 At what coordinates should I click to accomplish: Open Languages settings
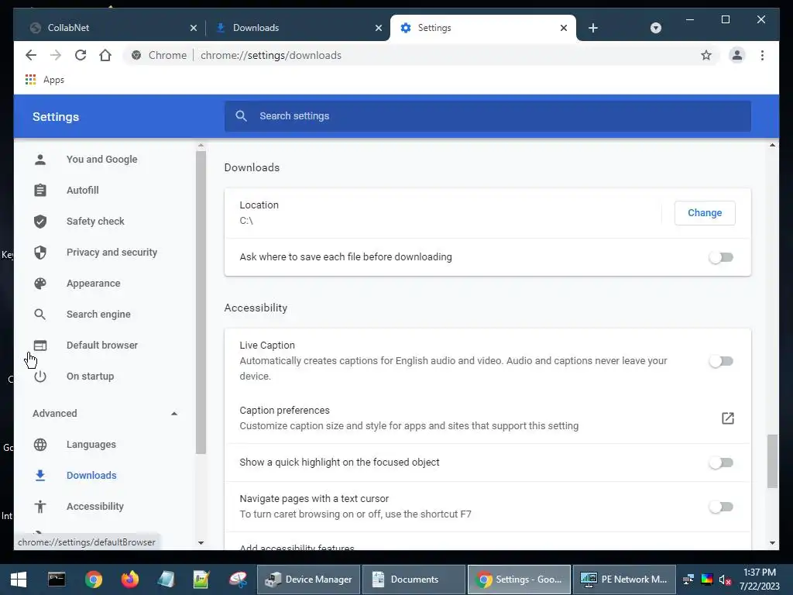[91, 444]
